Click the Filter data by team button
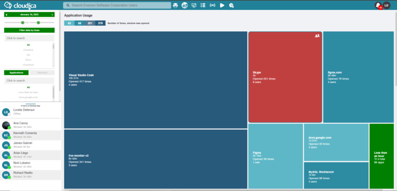 [x=29, y=30]
